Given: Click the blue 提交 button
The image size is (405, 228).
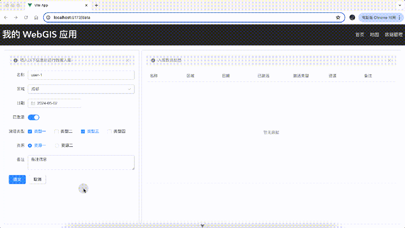Looking at the screenshot, I should (17, 180).
